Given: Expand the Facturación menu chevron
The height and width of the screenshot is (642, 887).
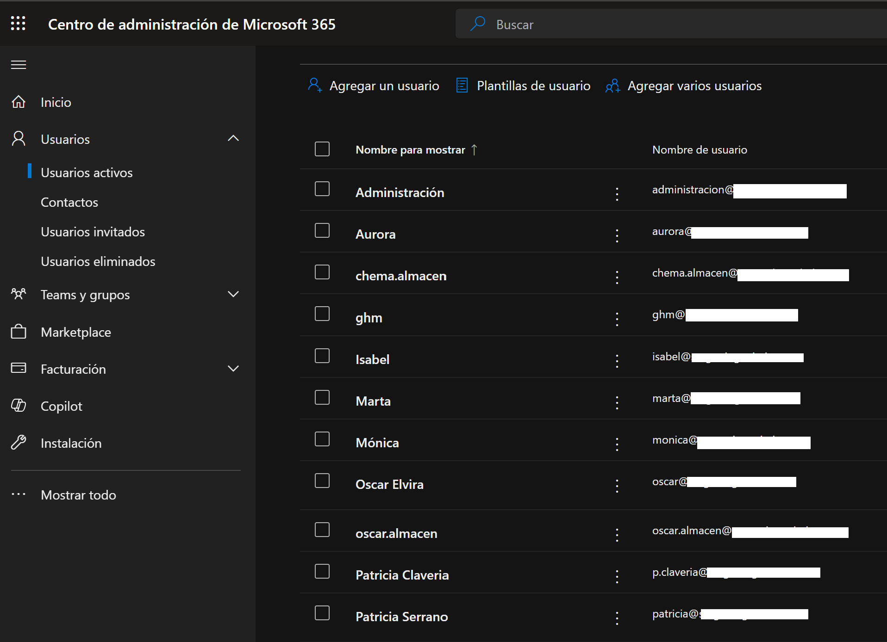Looking at the screenshot, I should pos(233,369).
